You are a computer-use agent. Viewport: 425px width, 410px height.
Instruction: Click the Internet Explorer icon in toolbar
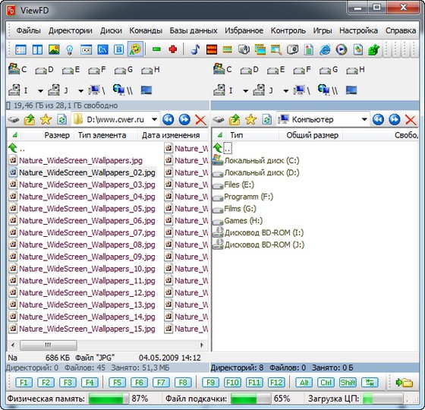click(x=325, y=49)
